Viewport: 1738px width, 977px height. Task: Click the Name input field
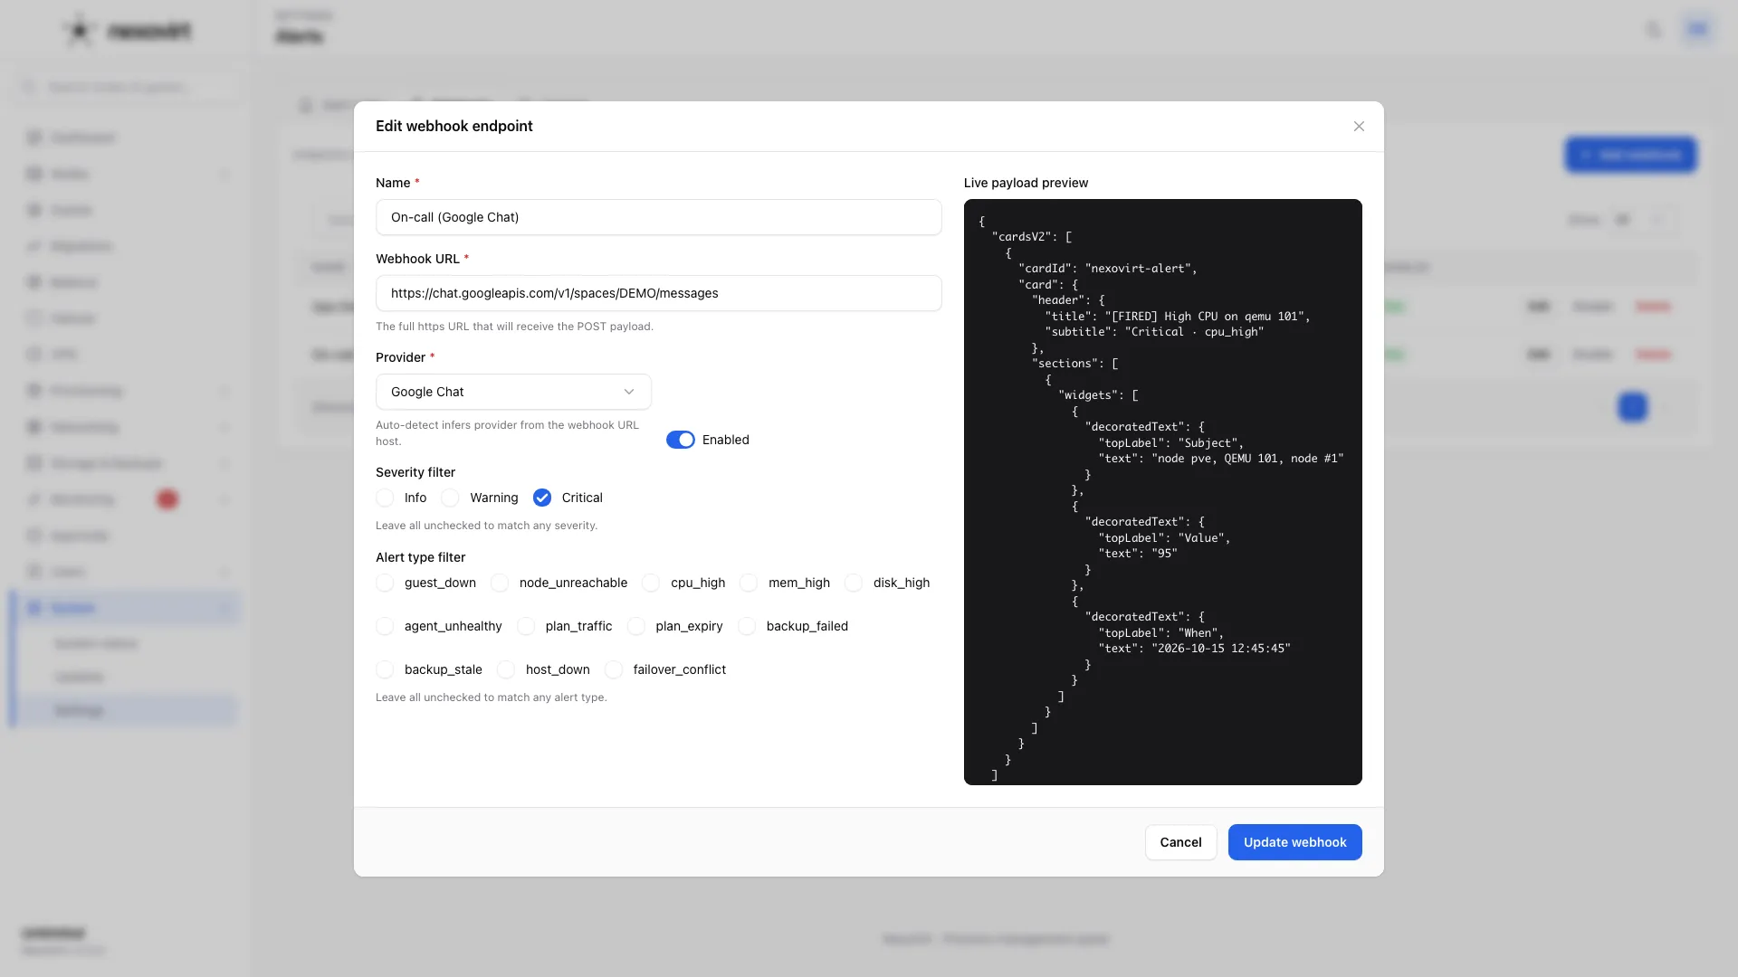[658, 217]
